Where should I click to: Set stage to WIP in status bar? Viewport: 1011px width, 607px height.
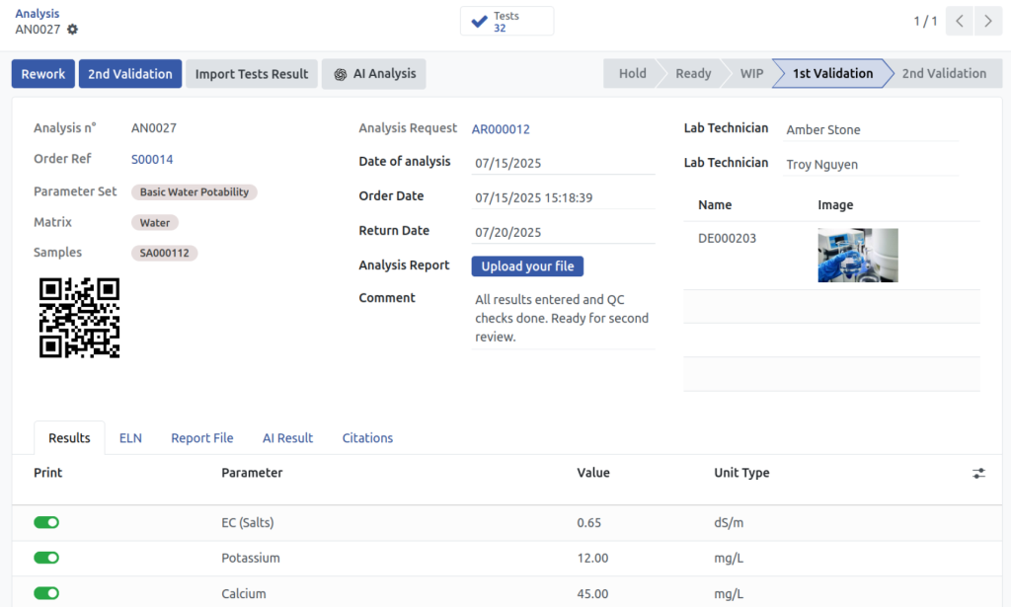click(756, 73)
